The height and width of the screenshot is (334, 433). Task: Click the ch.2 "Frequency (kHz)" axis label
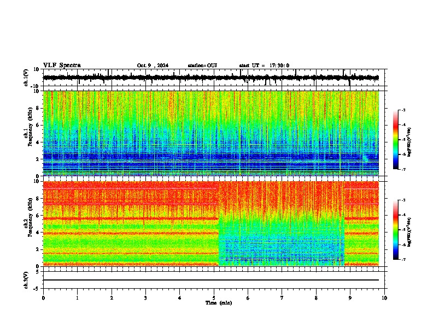tap(30, 217)
